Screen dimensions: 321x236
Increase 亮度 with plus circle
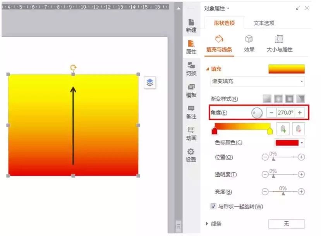click(x=301, y=192)
